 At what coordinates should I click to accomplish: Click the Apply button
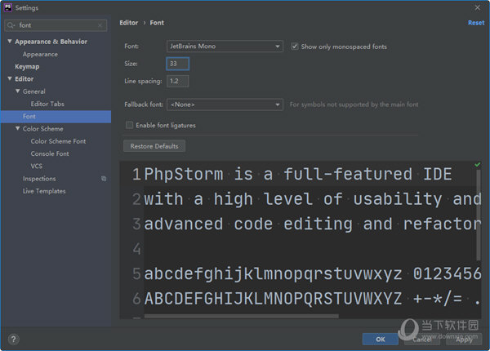tap(464, 339)
